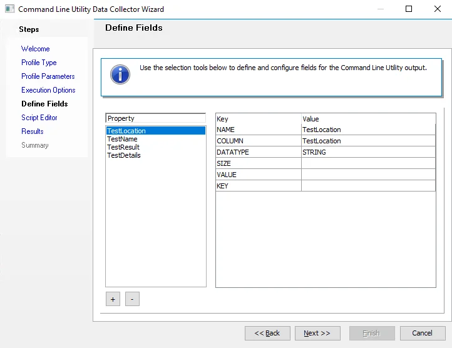
Task: Click the empty KEY value cell
Action: coord(368,186)
